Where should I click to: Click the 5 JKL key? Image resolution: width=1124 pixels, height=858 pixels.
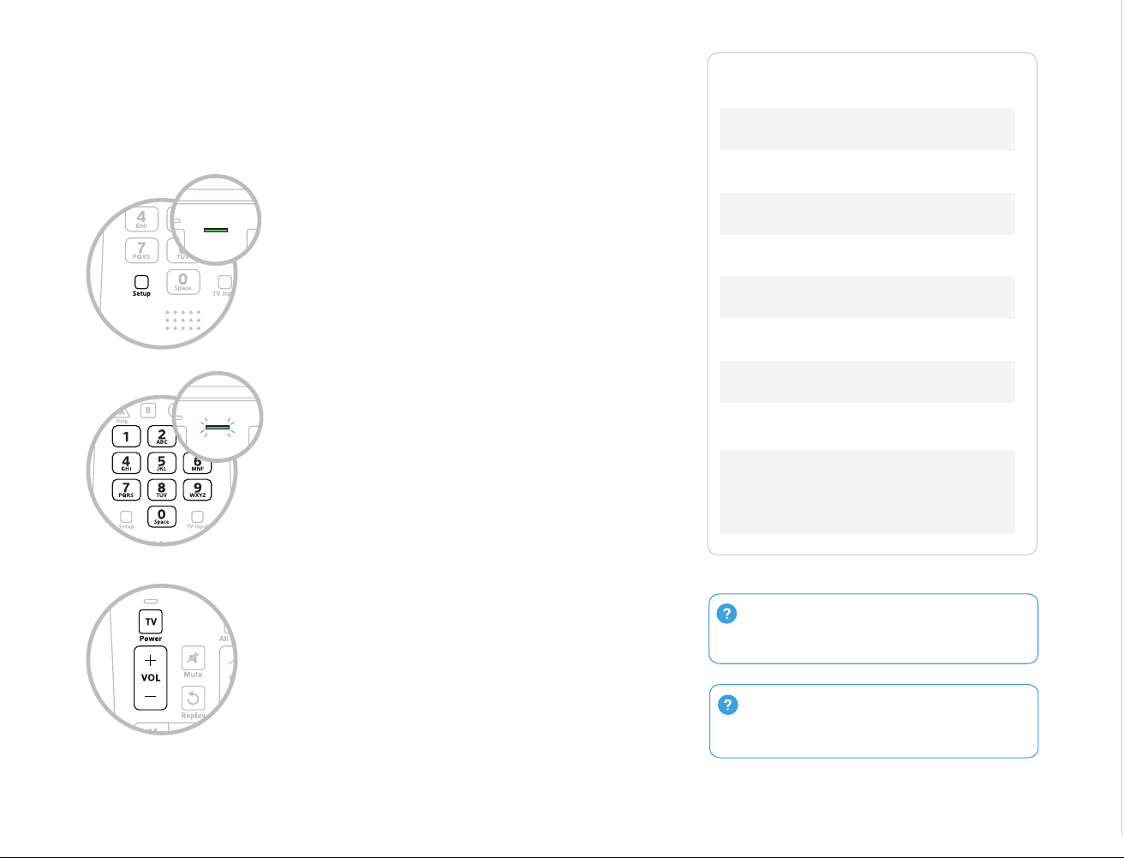point(162,463)
